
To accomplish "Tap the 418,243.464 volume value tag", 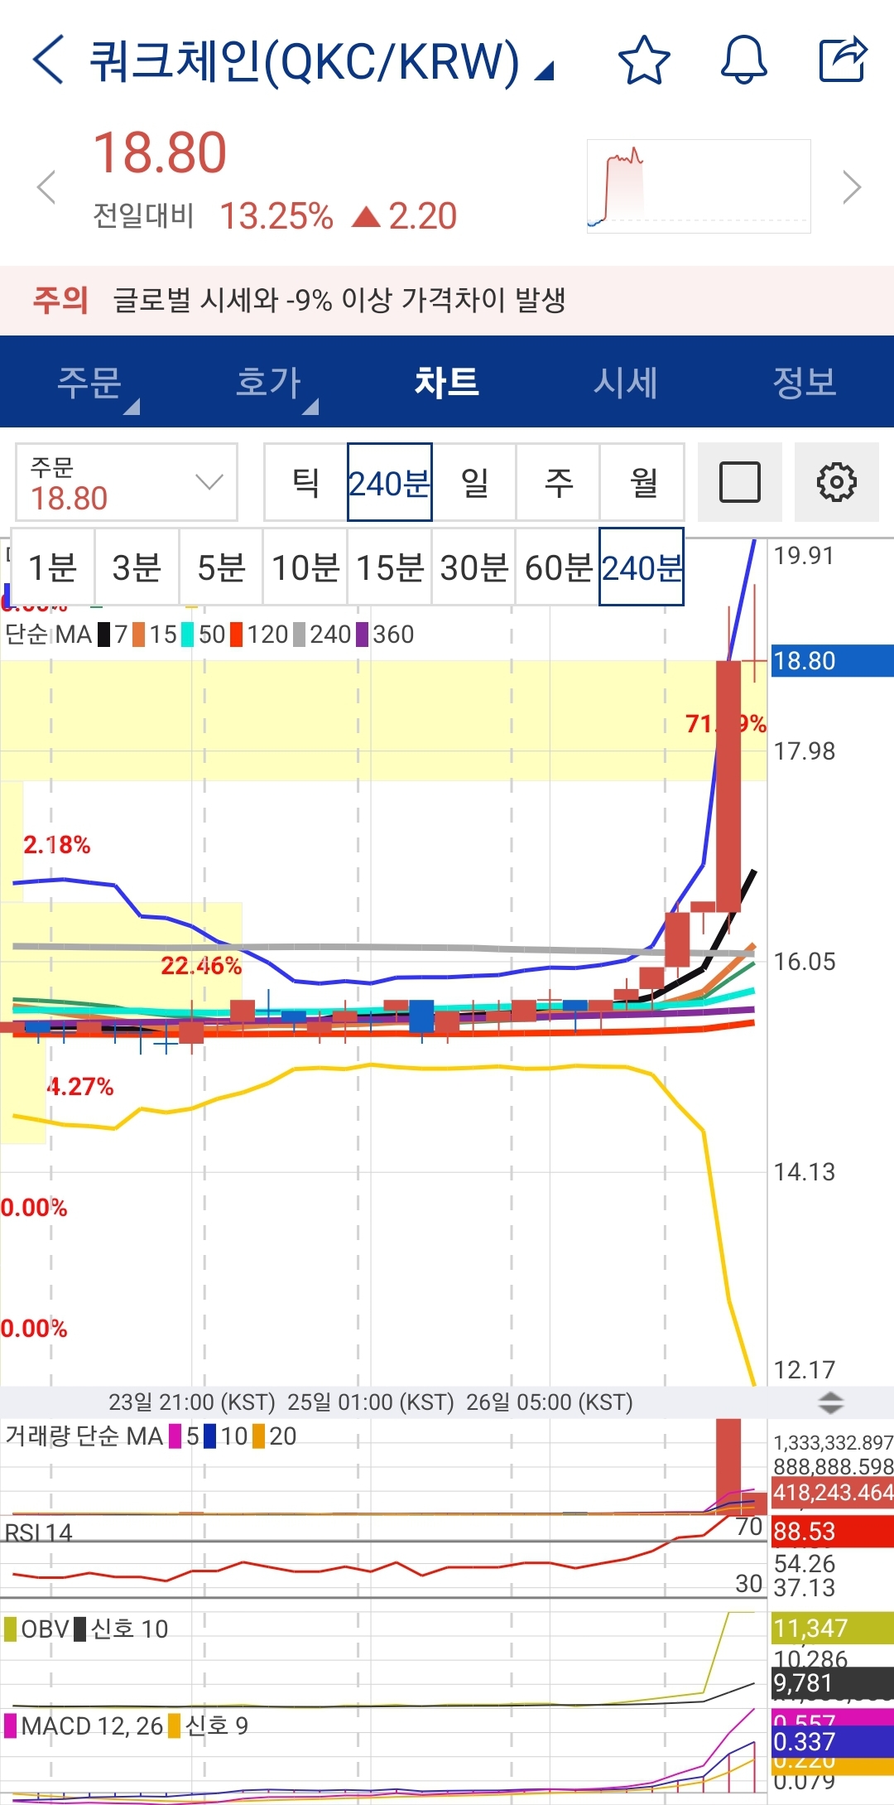I will point(832,1493).
